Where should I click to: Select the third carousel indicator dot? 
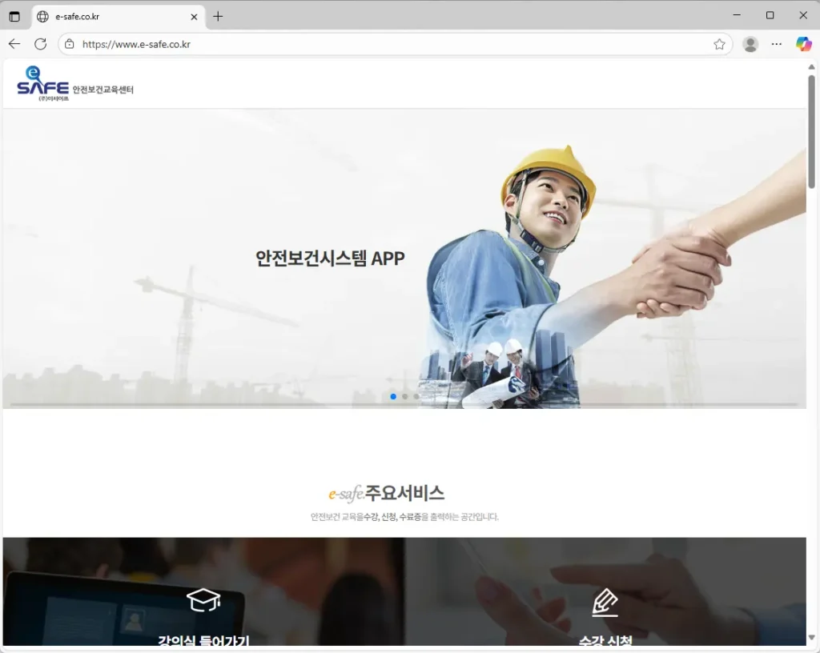(x=416, y=395)
